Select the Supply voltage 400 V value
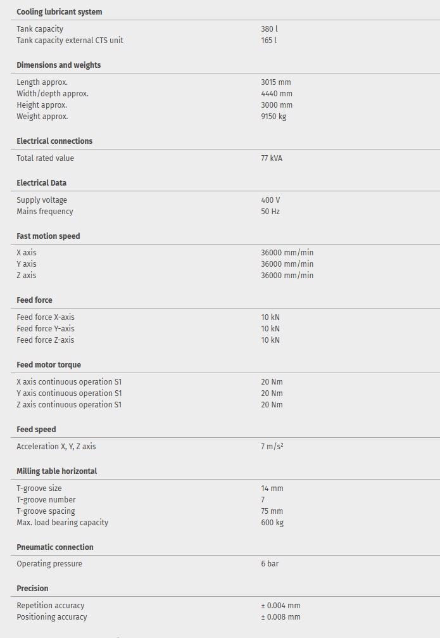Screen dimensions: 440x638 [270, 200]
